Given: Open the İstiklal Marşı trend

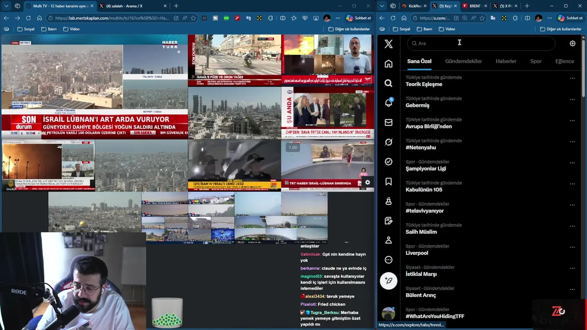Looking at the screenshot, I should (421, 274).
